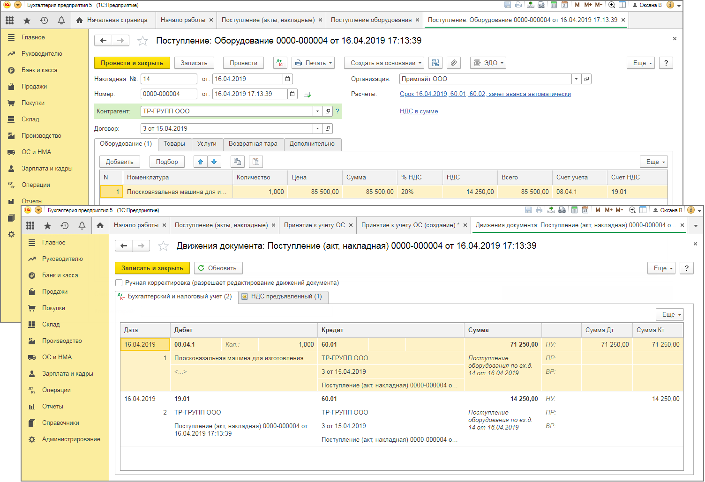The width and height of the screenshot is (705, 482).
Task: Click the paperclip attached files icon
Action: (453, 63)
